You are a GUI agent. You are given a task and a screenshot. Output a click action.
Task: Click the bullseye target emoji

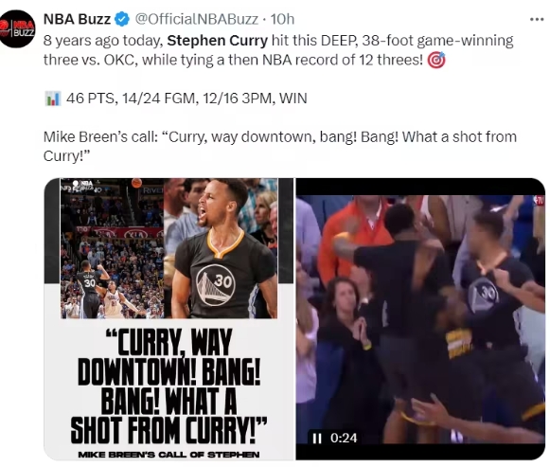point(436,60)
